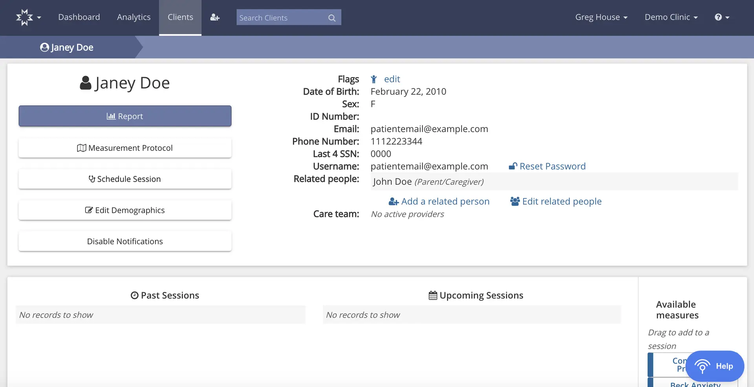Screen dimensions: 754x387
Task: Click the add new client icon
Action: tap(214, 17)
